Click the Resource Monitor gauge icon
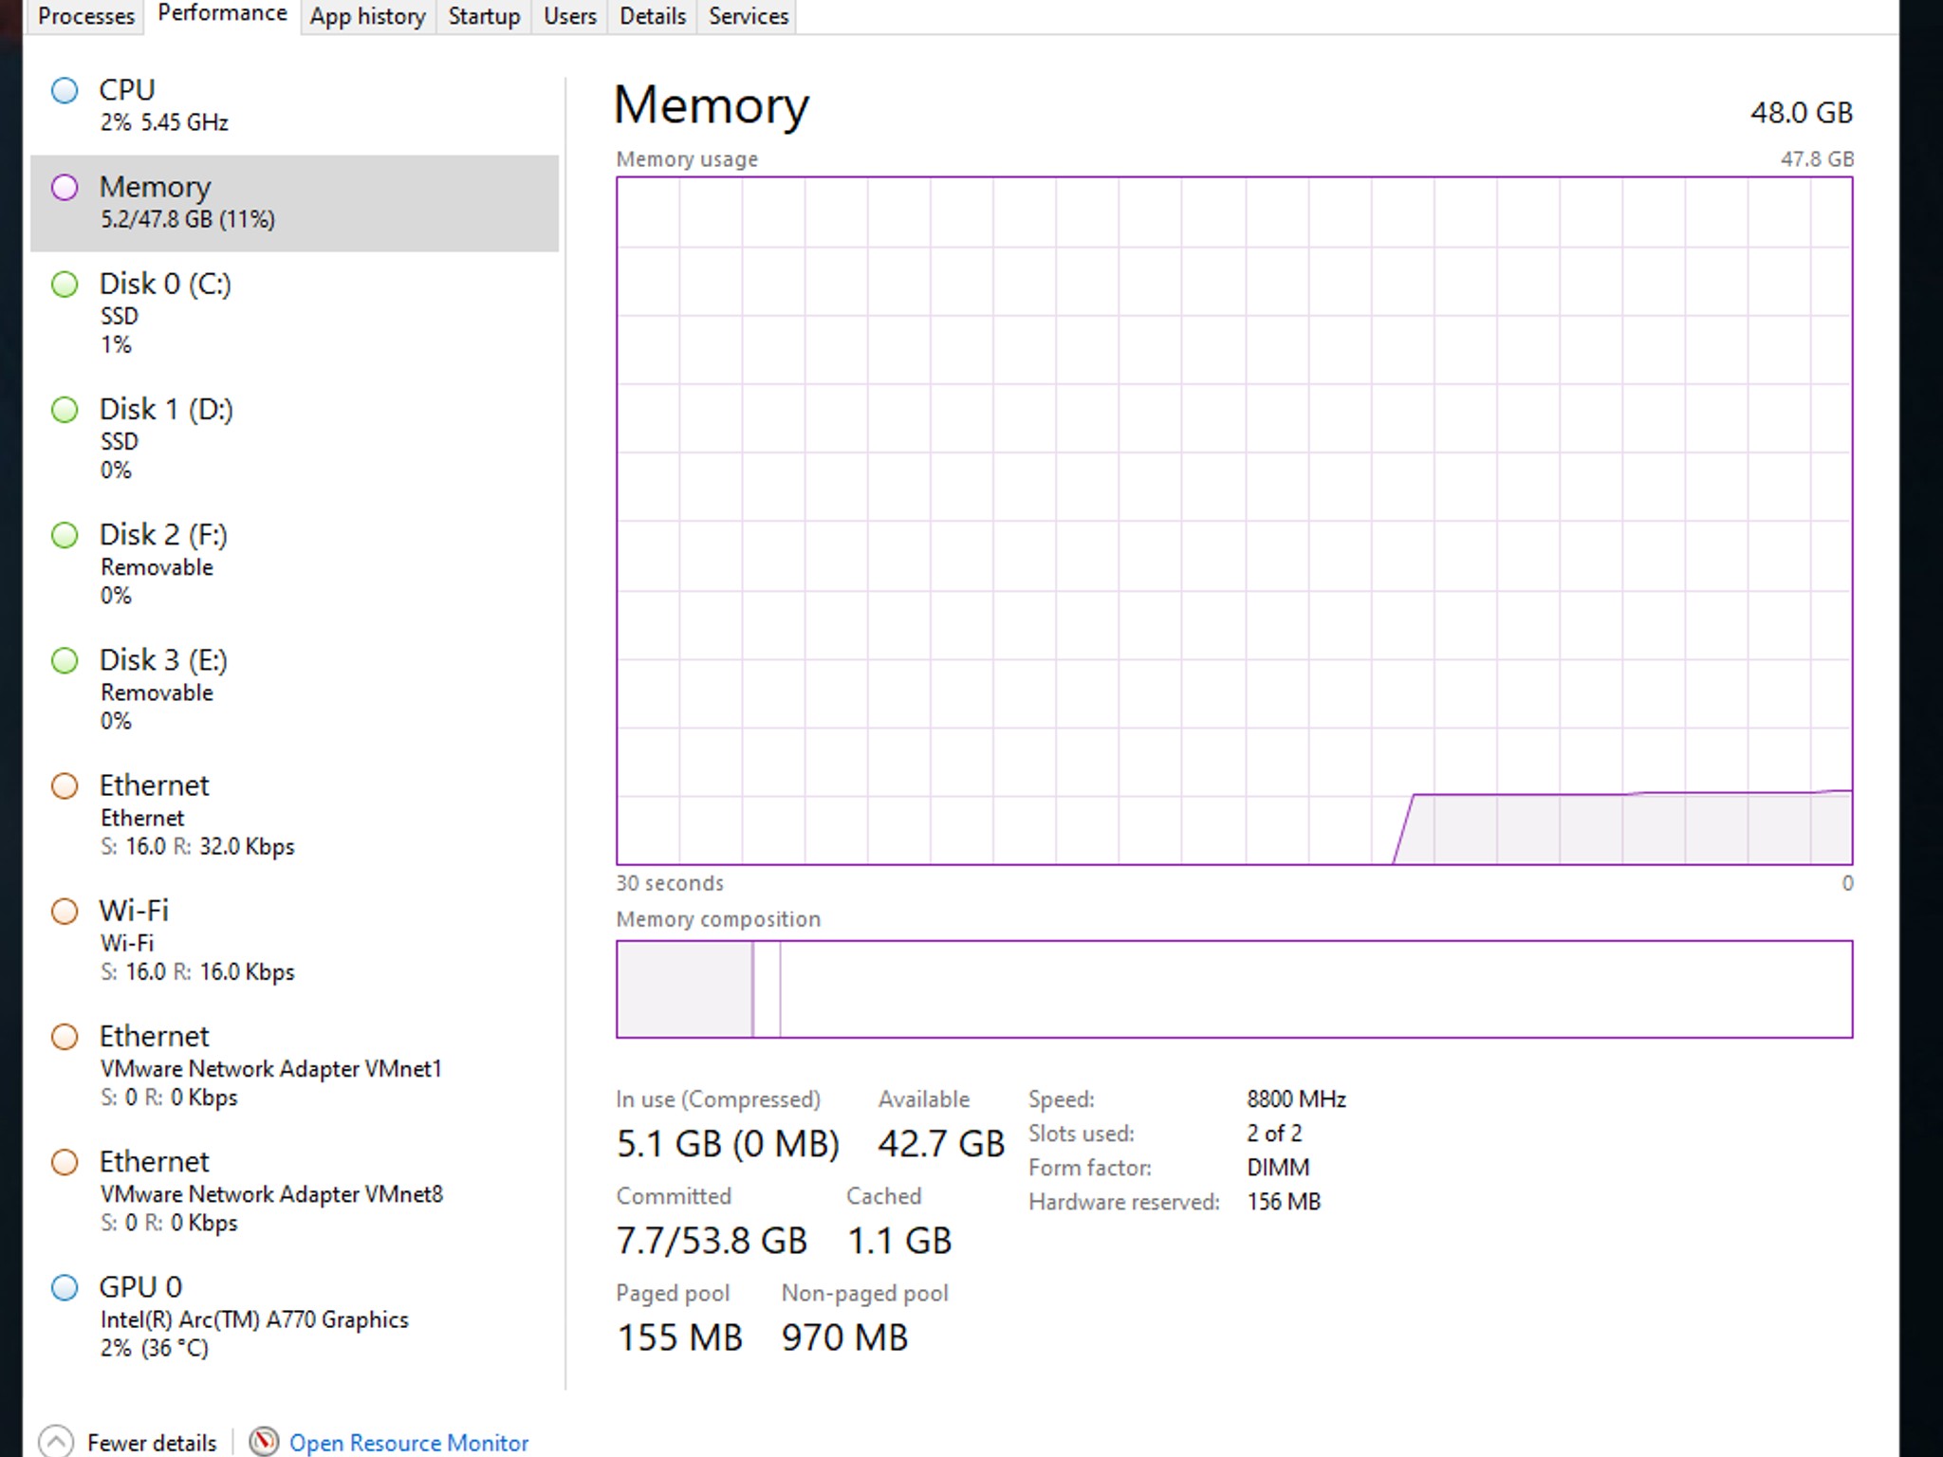Viewport: 1943px width, 1457px height. click(264, 1441)
